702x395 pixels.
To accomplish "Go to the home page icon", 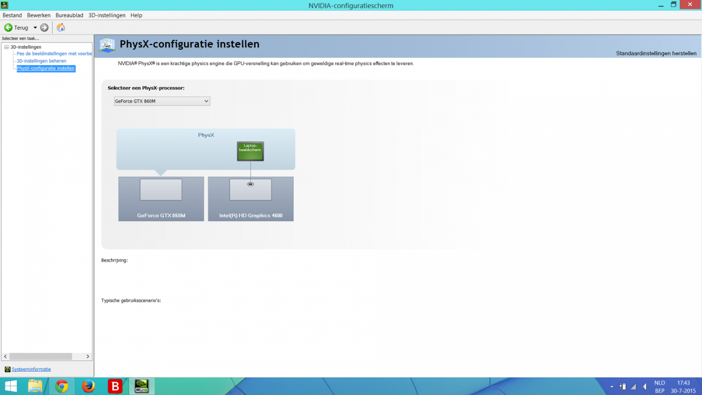I will [x=61, y=28].
